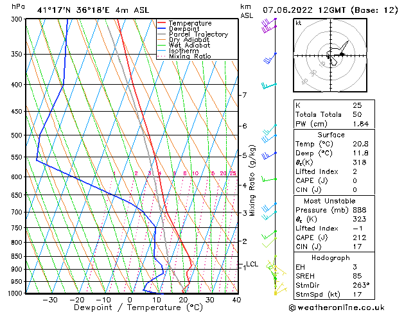Click the "7" km altitude tick label
This screenshot has width=404, height=312.
pos(245,95)
